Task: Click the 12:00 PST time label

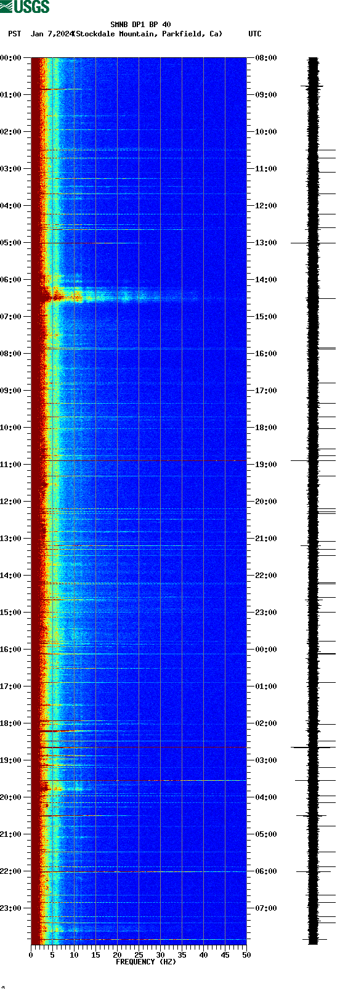Action: pos(11,502)
